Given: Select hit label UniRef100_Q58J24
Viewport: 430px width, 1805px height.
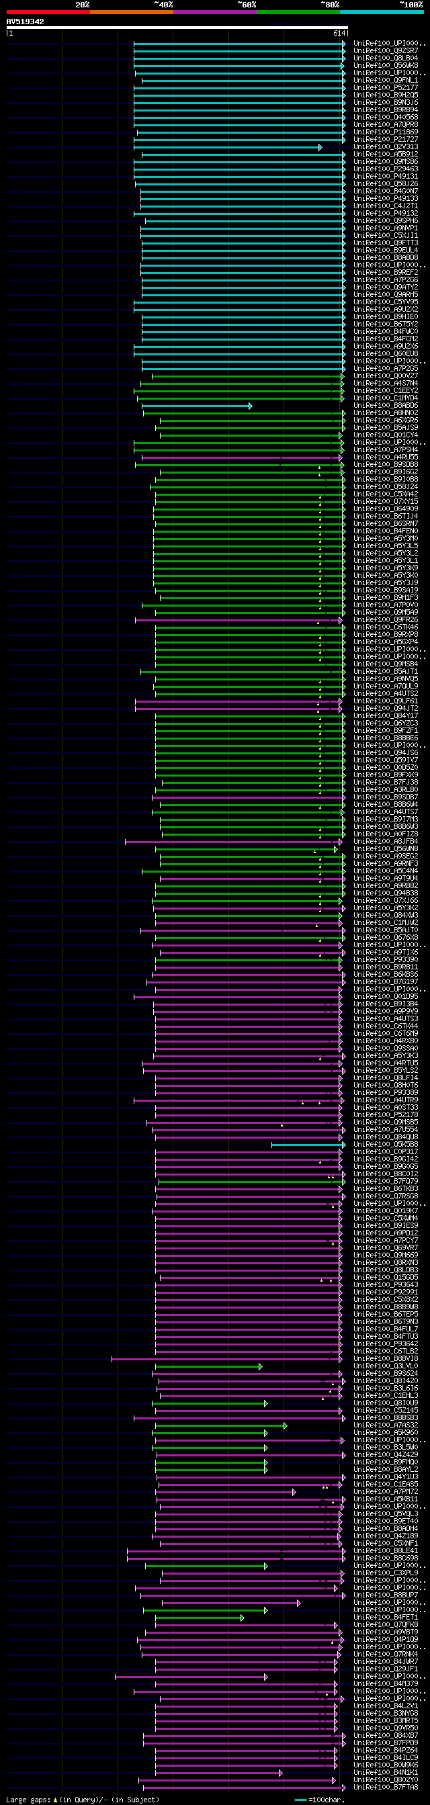Looking at the screenshot, I should tap(386, 487).
